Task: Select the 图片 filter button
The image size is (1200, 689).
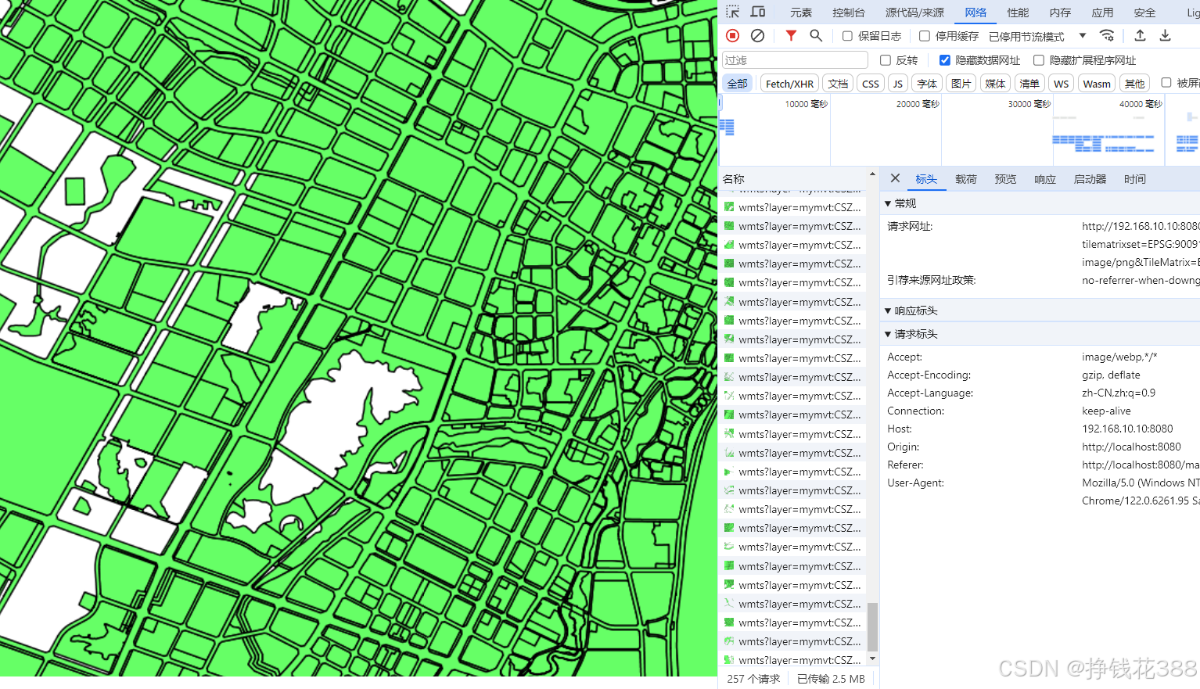Action: tap(961, 83)
